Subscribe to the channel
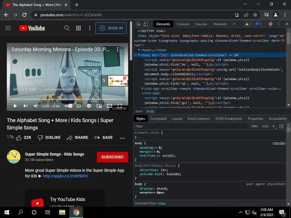Image resolution: width=291 pixels, height=218 pixels. coord(113,157)
